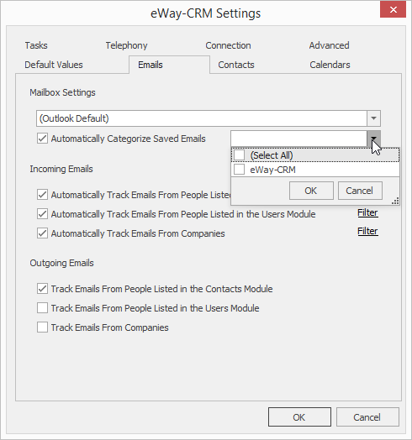Image resolution: width=412 pixels, height=440 pixels.
Task: Check the eWay-CRM category box
Action: pos(239,170)
